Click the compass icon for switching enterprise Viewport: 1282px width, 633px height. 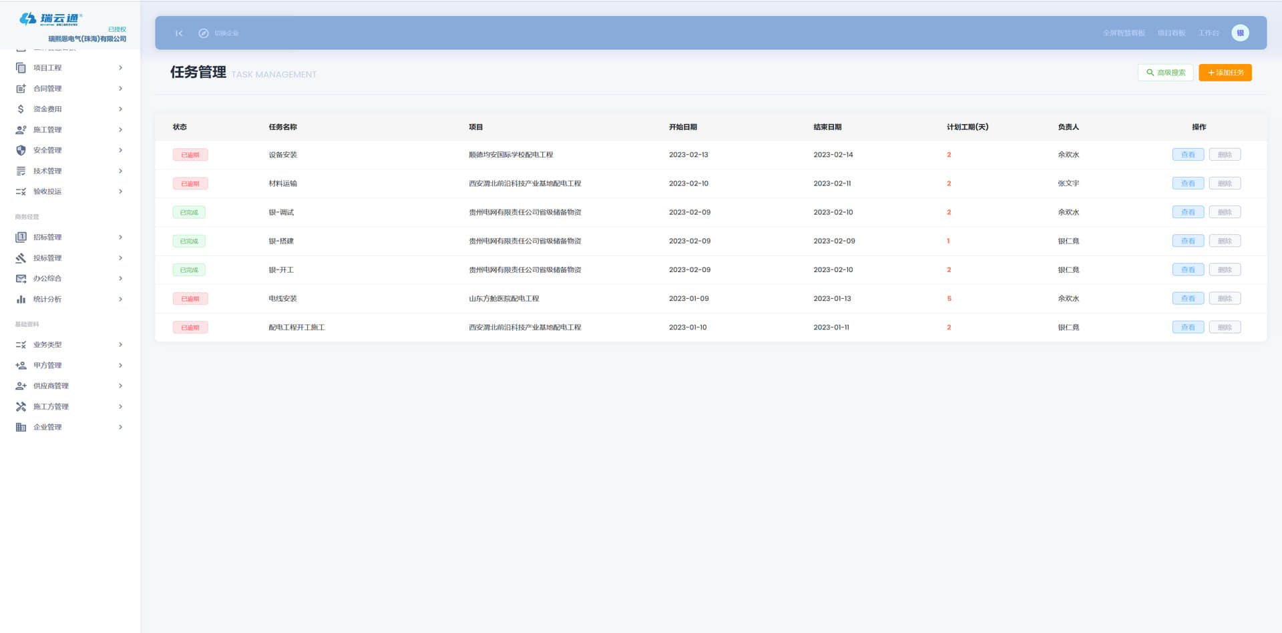click(204, 33)
